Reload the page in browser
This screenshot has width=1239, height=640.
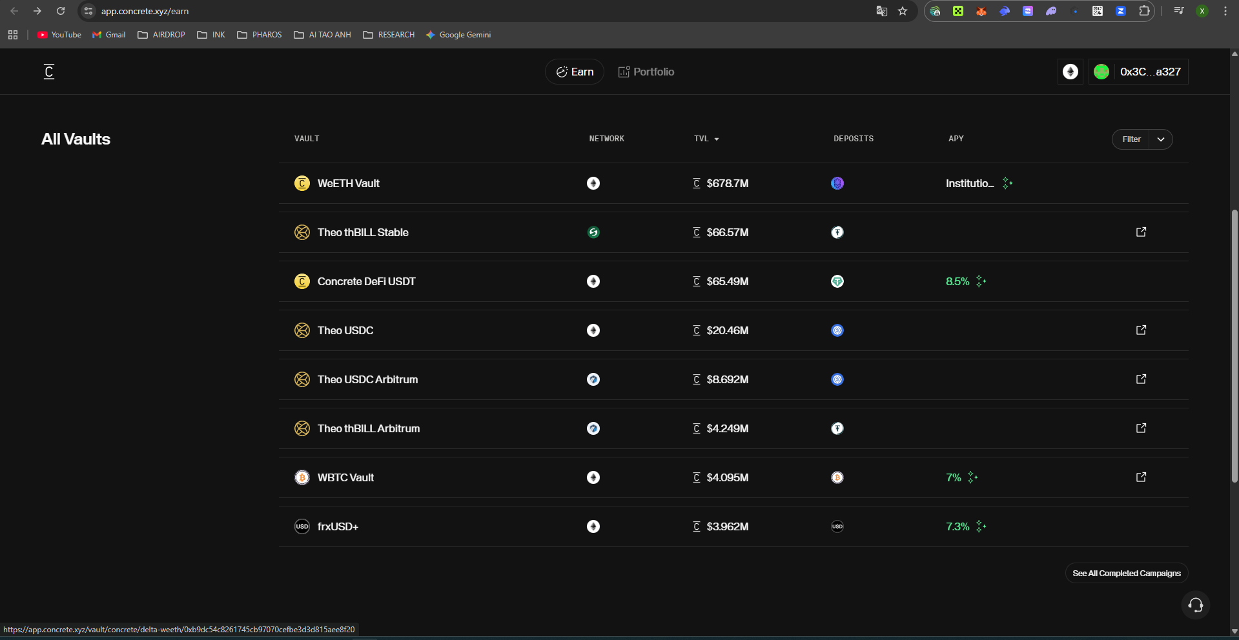61,11
